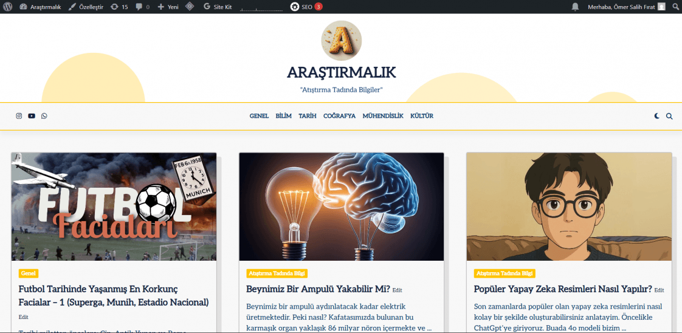This screenshot has width=682, height=333.
Task: Open SEO menu with 3 notifications
Action: pyautogui.click(x=306, y=7)
